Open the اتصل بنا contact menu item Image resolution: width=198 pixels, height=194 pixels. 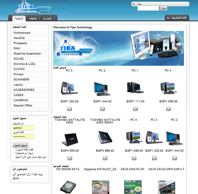pyautogui.click(x=47, y=18)
